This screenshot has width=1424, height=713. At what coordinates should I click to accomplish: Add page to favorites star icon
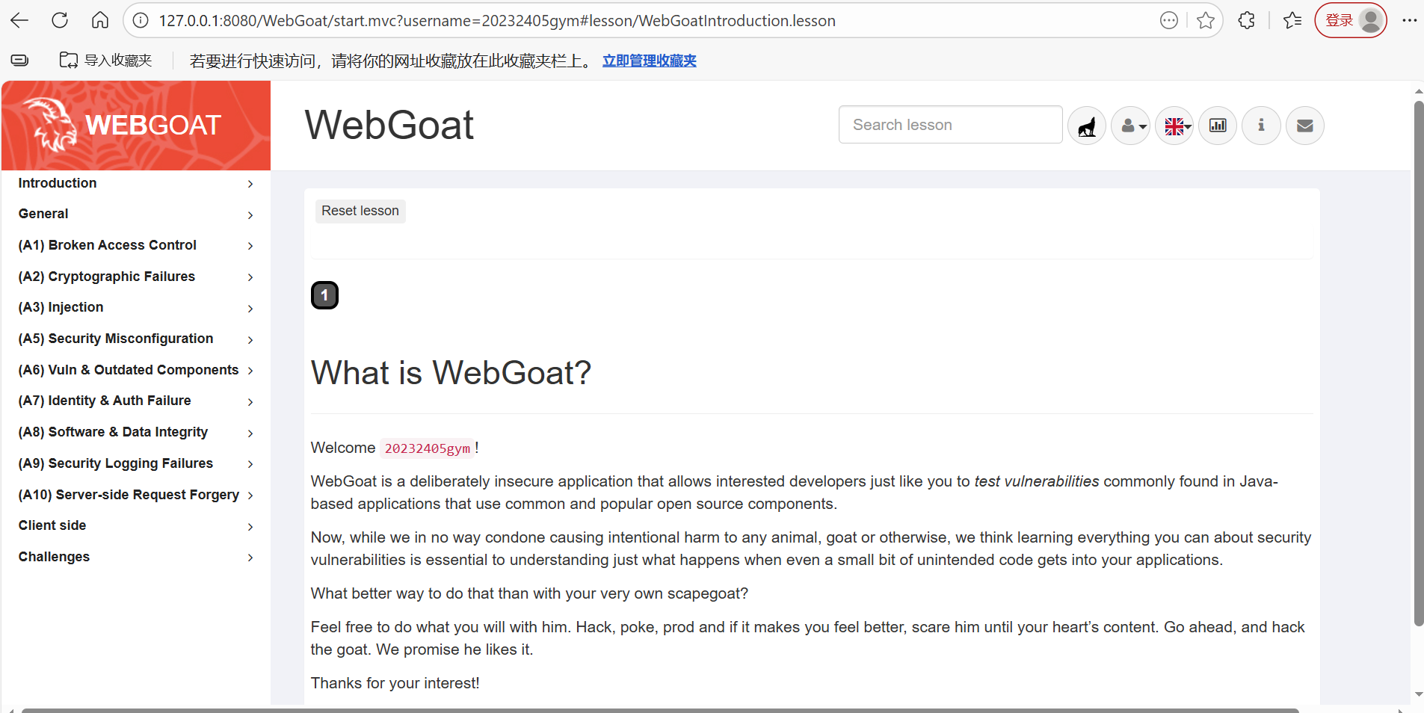(x=1205, y=20)
